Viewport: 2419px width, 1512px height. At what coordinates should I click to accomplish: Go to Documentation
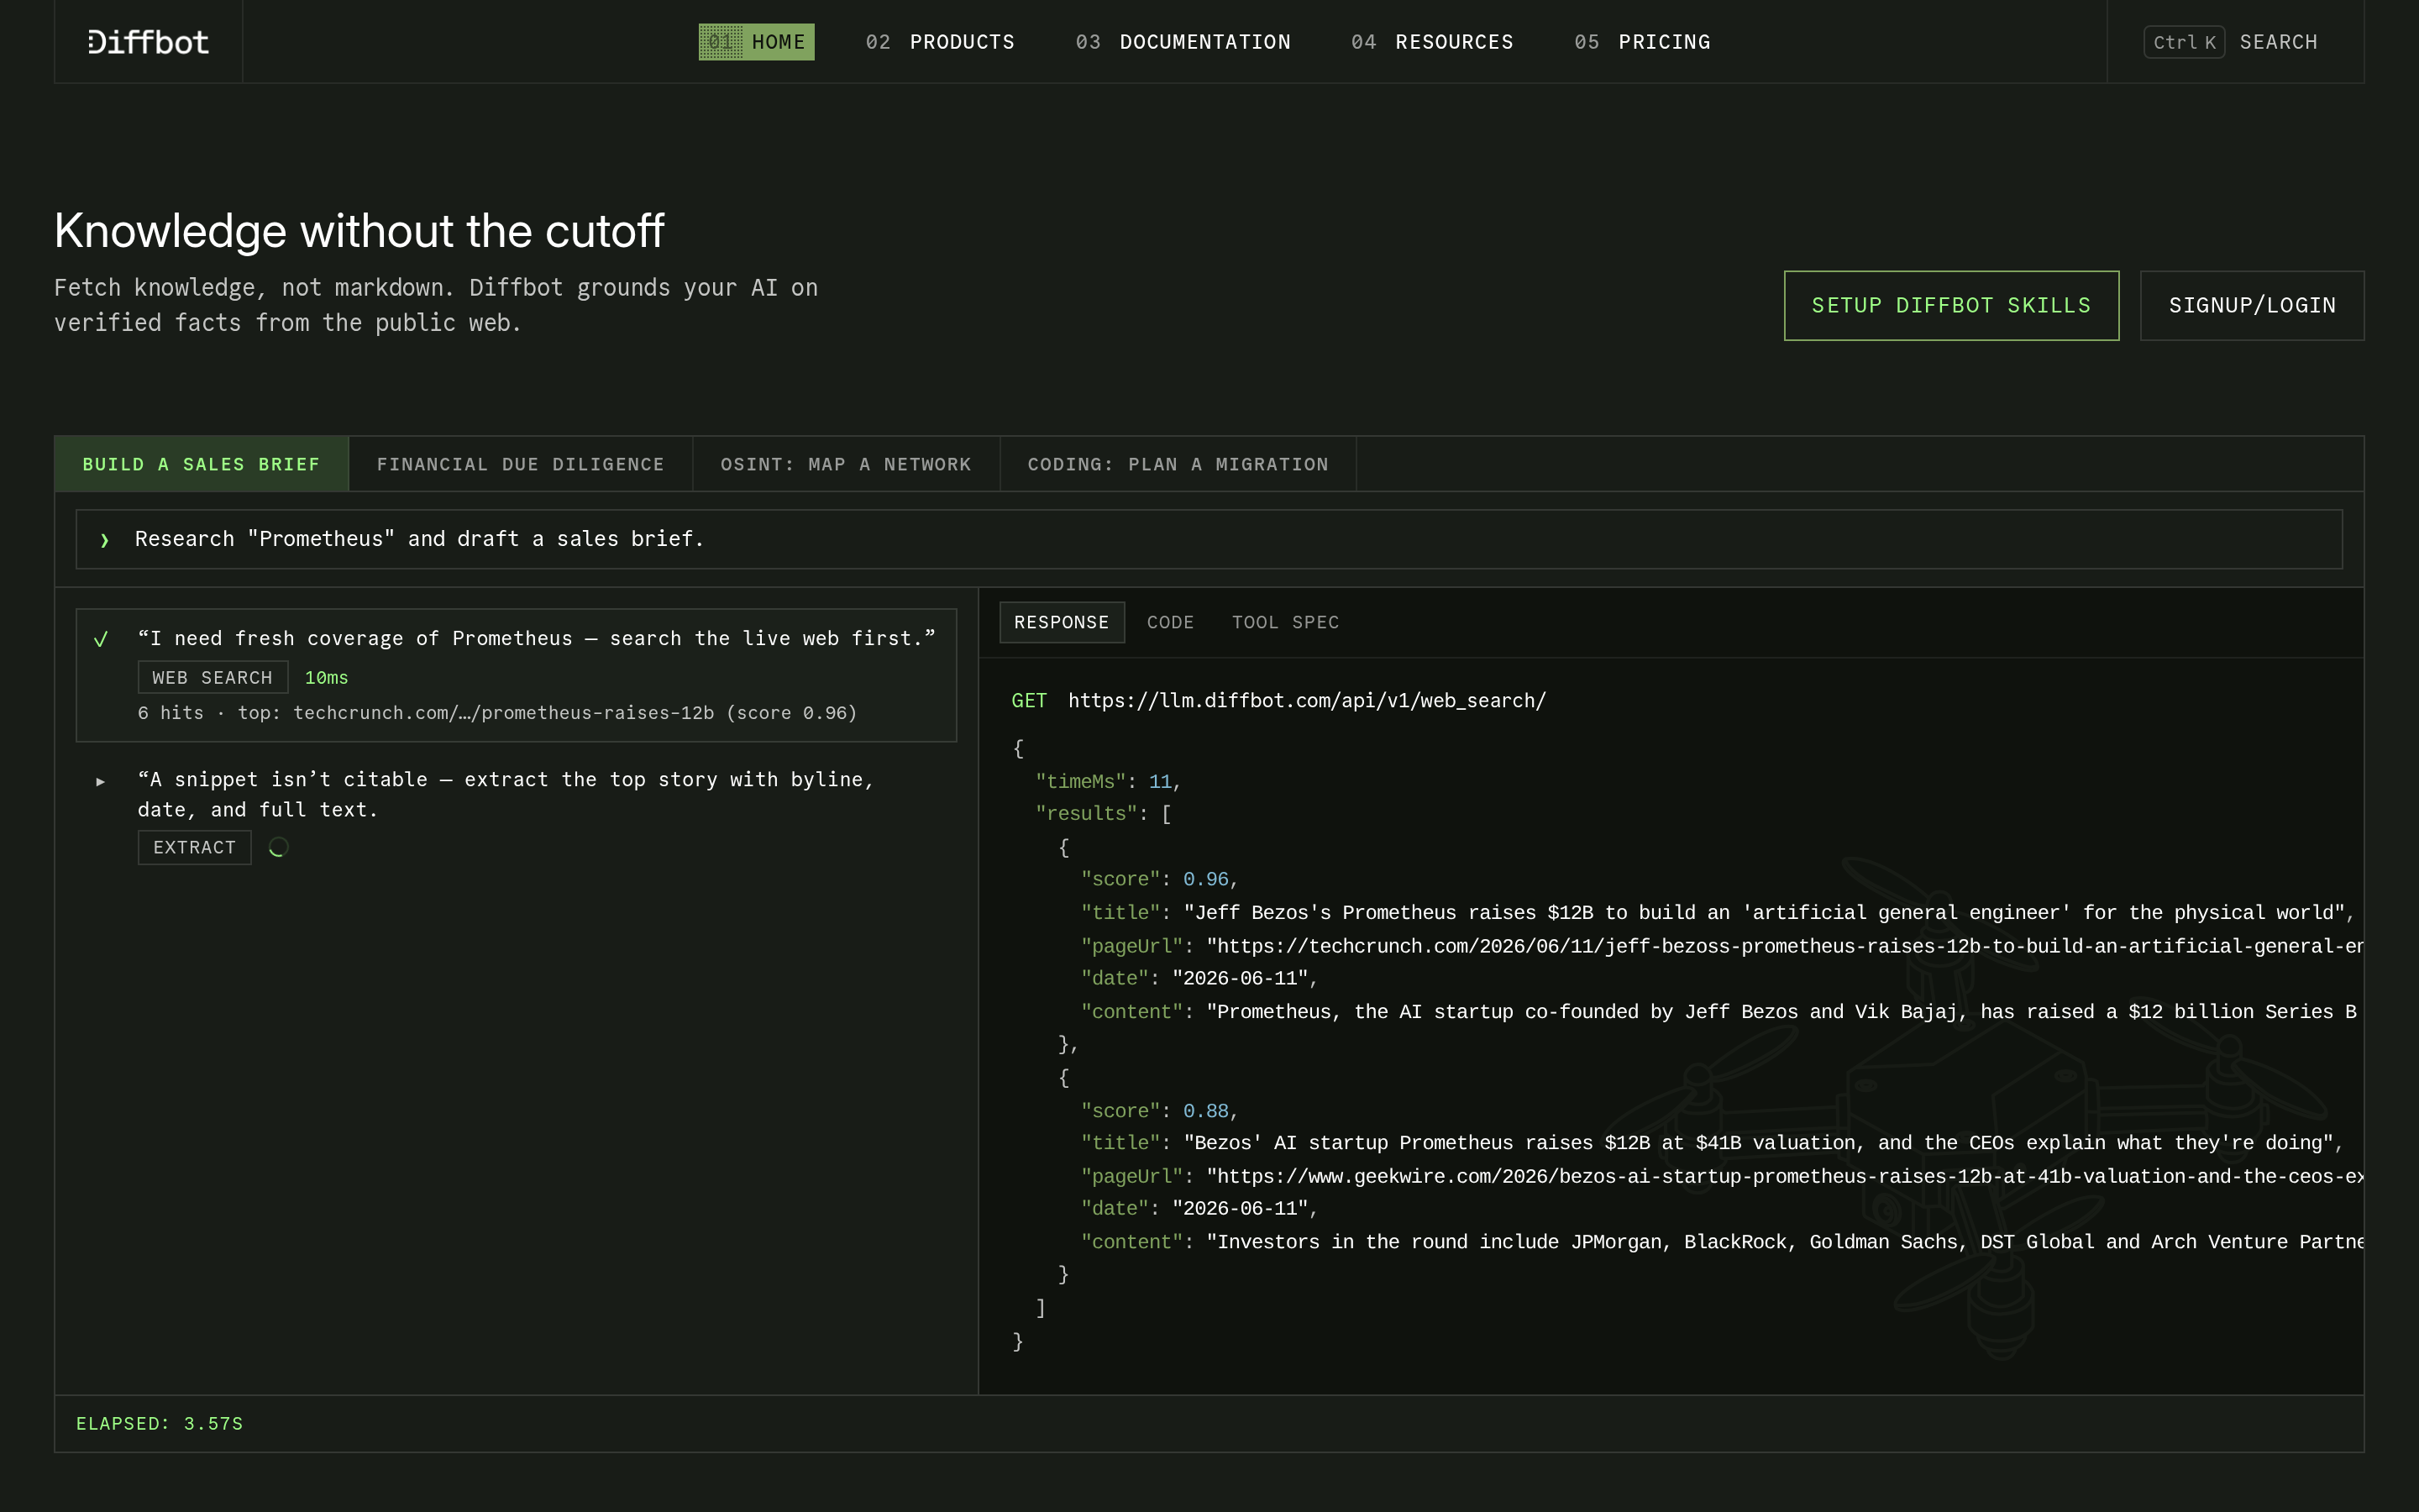[1183, 42]
